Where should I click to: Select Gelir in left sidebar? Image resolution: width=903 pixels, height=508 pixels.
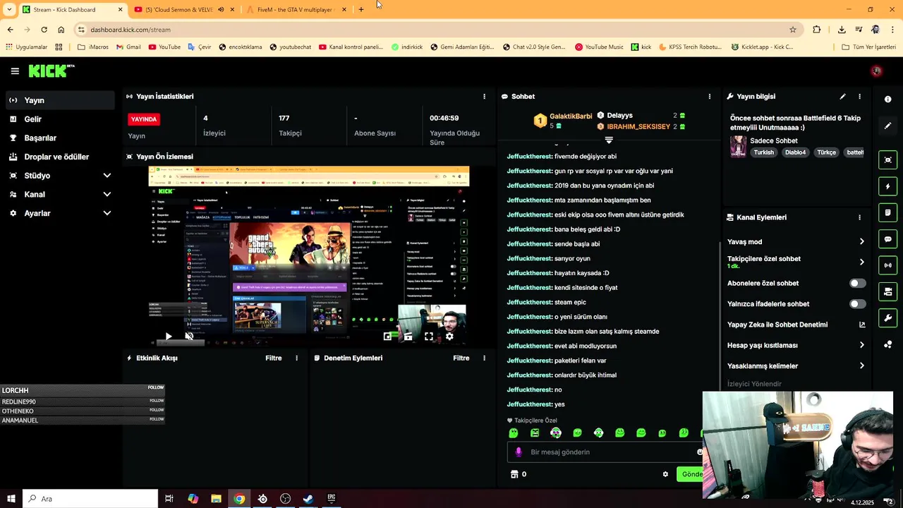pyautogui.click(x=59, y=119)
